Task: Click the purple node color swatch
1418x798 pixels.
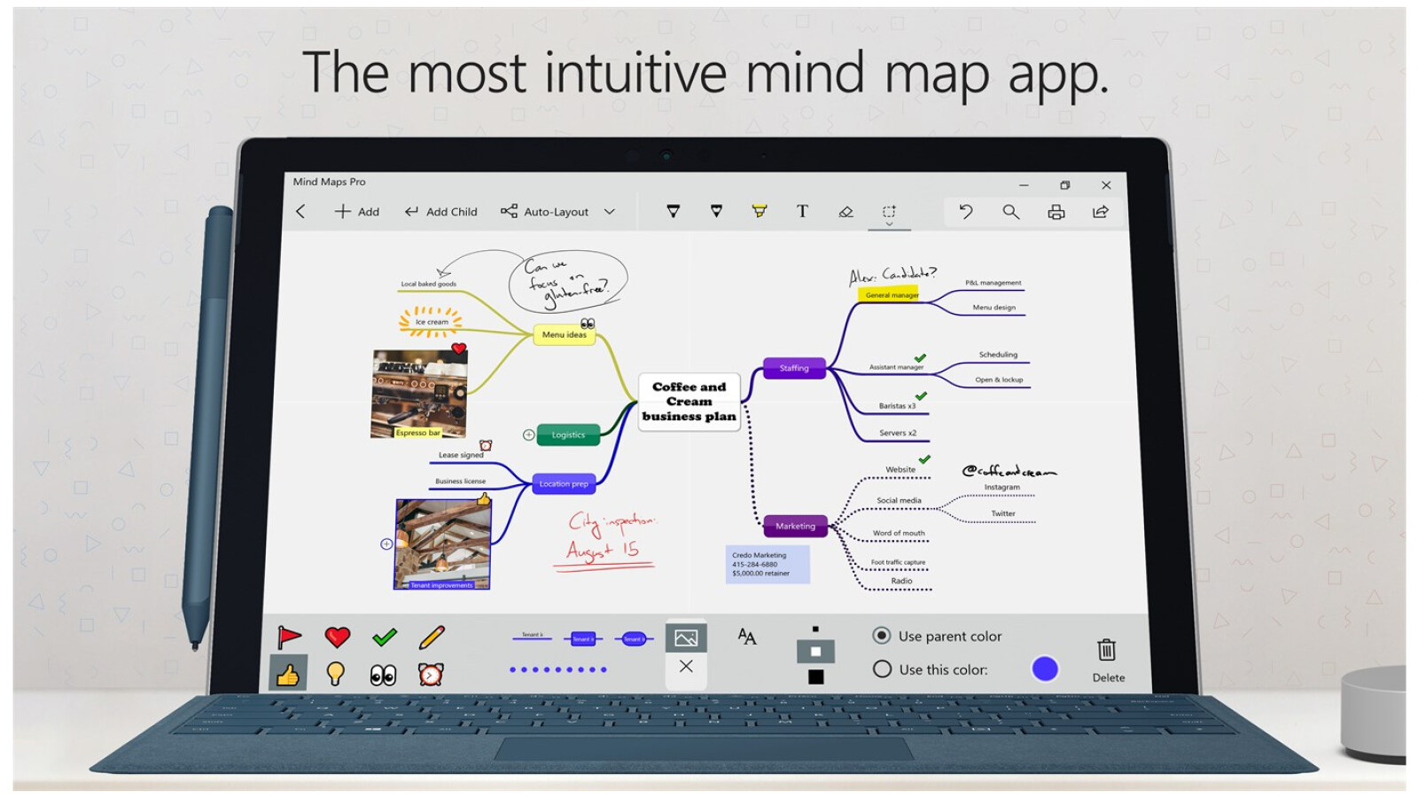Action: (1047, 669)
